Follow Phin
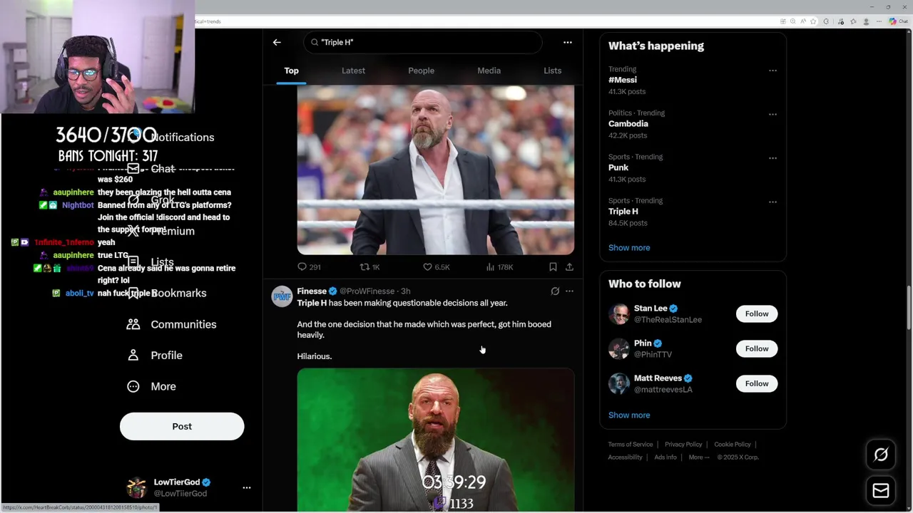 757,348
